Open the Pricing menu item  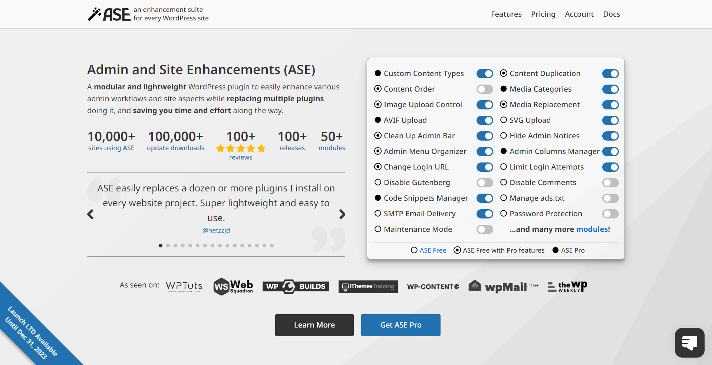(543, 14)
